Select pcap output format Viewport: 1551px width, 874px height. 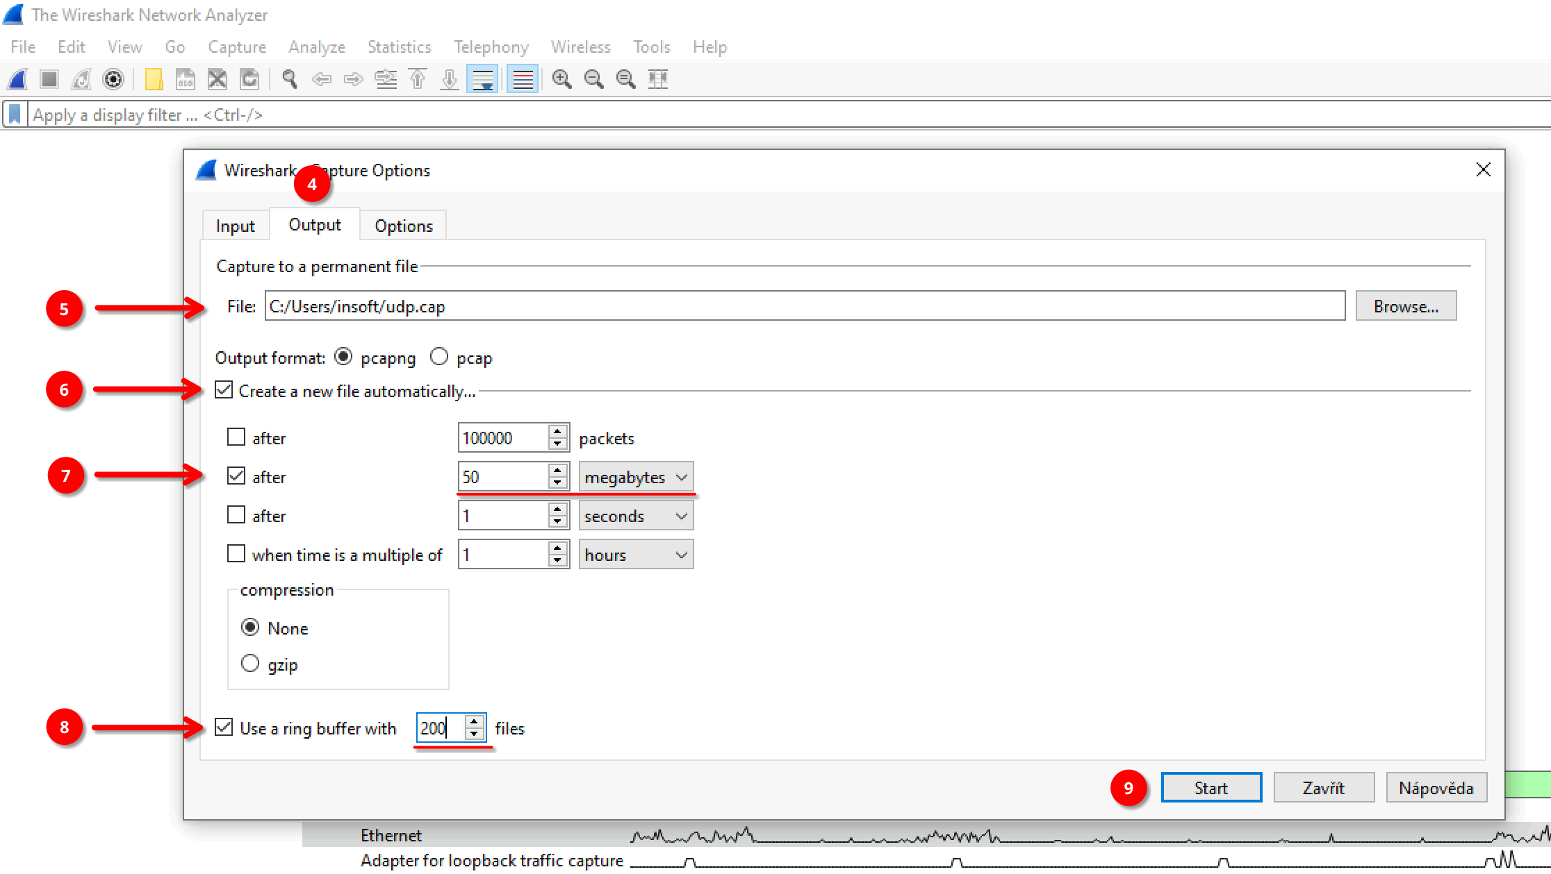click(439, 357)
